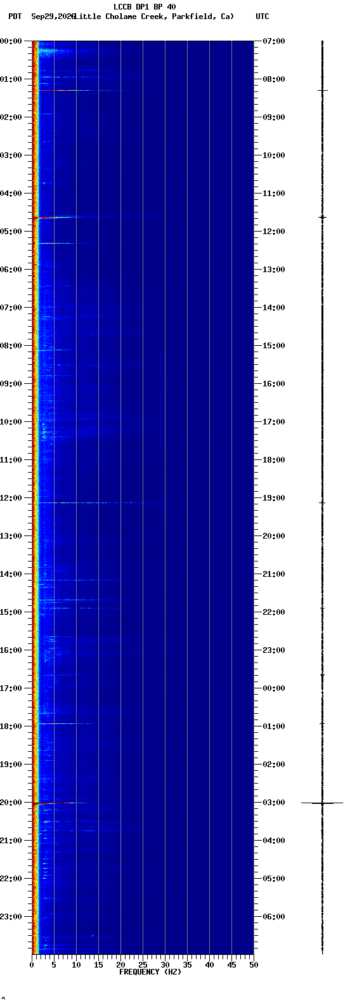The width and height of the screenshot is (350, 1005).
Task: Click '02:00' on the PDT time axis
Action: point(11,117)
